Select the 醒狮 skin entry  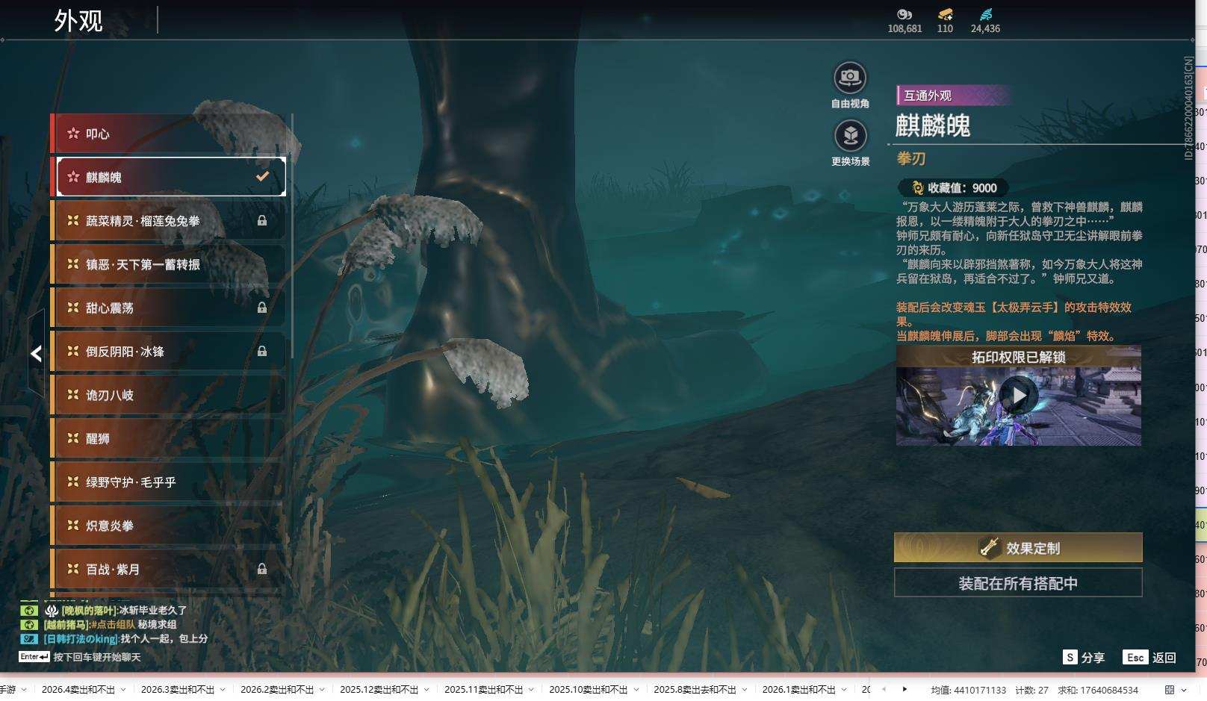click(x=168, y=439)
